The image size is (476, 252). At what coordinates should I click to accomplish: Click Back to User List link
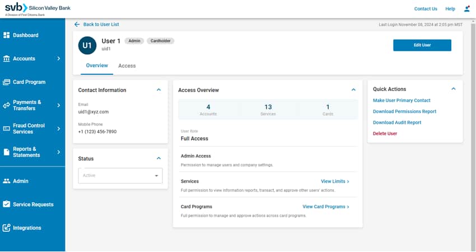coord(101,24)
